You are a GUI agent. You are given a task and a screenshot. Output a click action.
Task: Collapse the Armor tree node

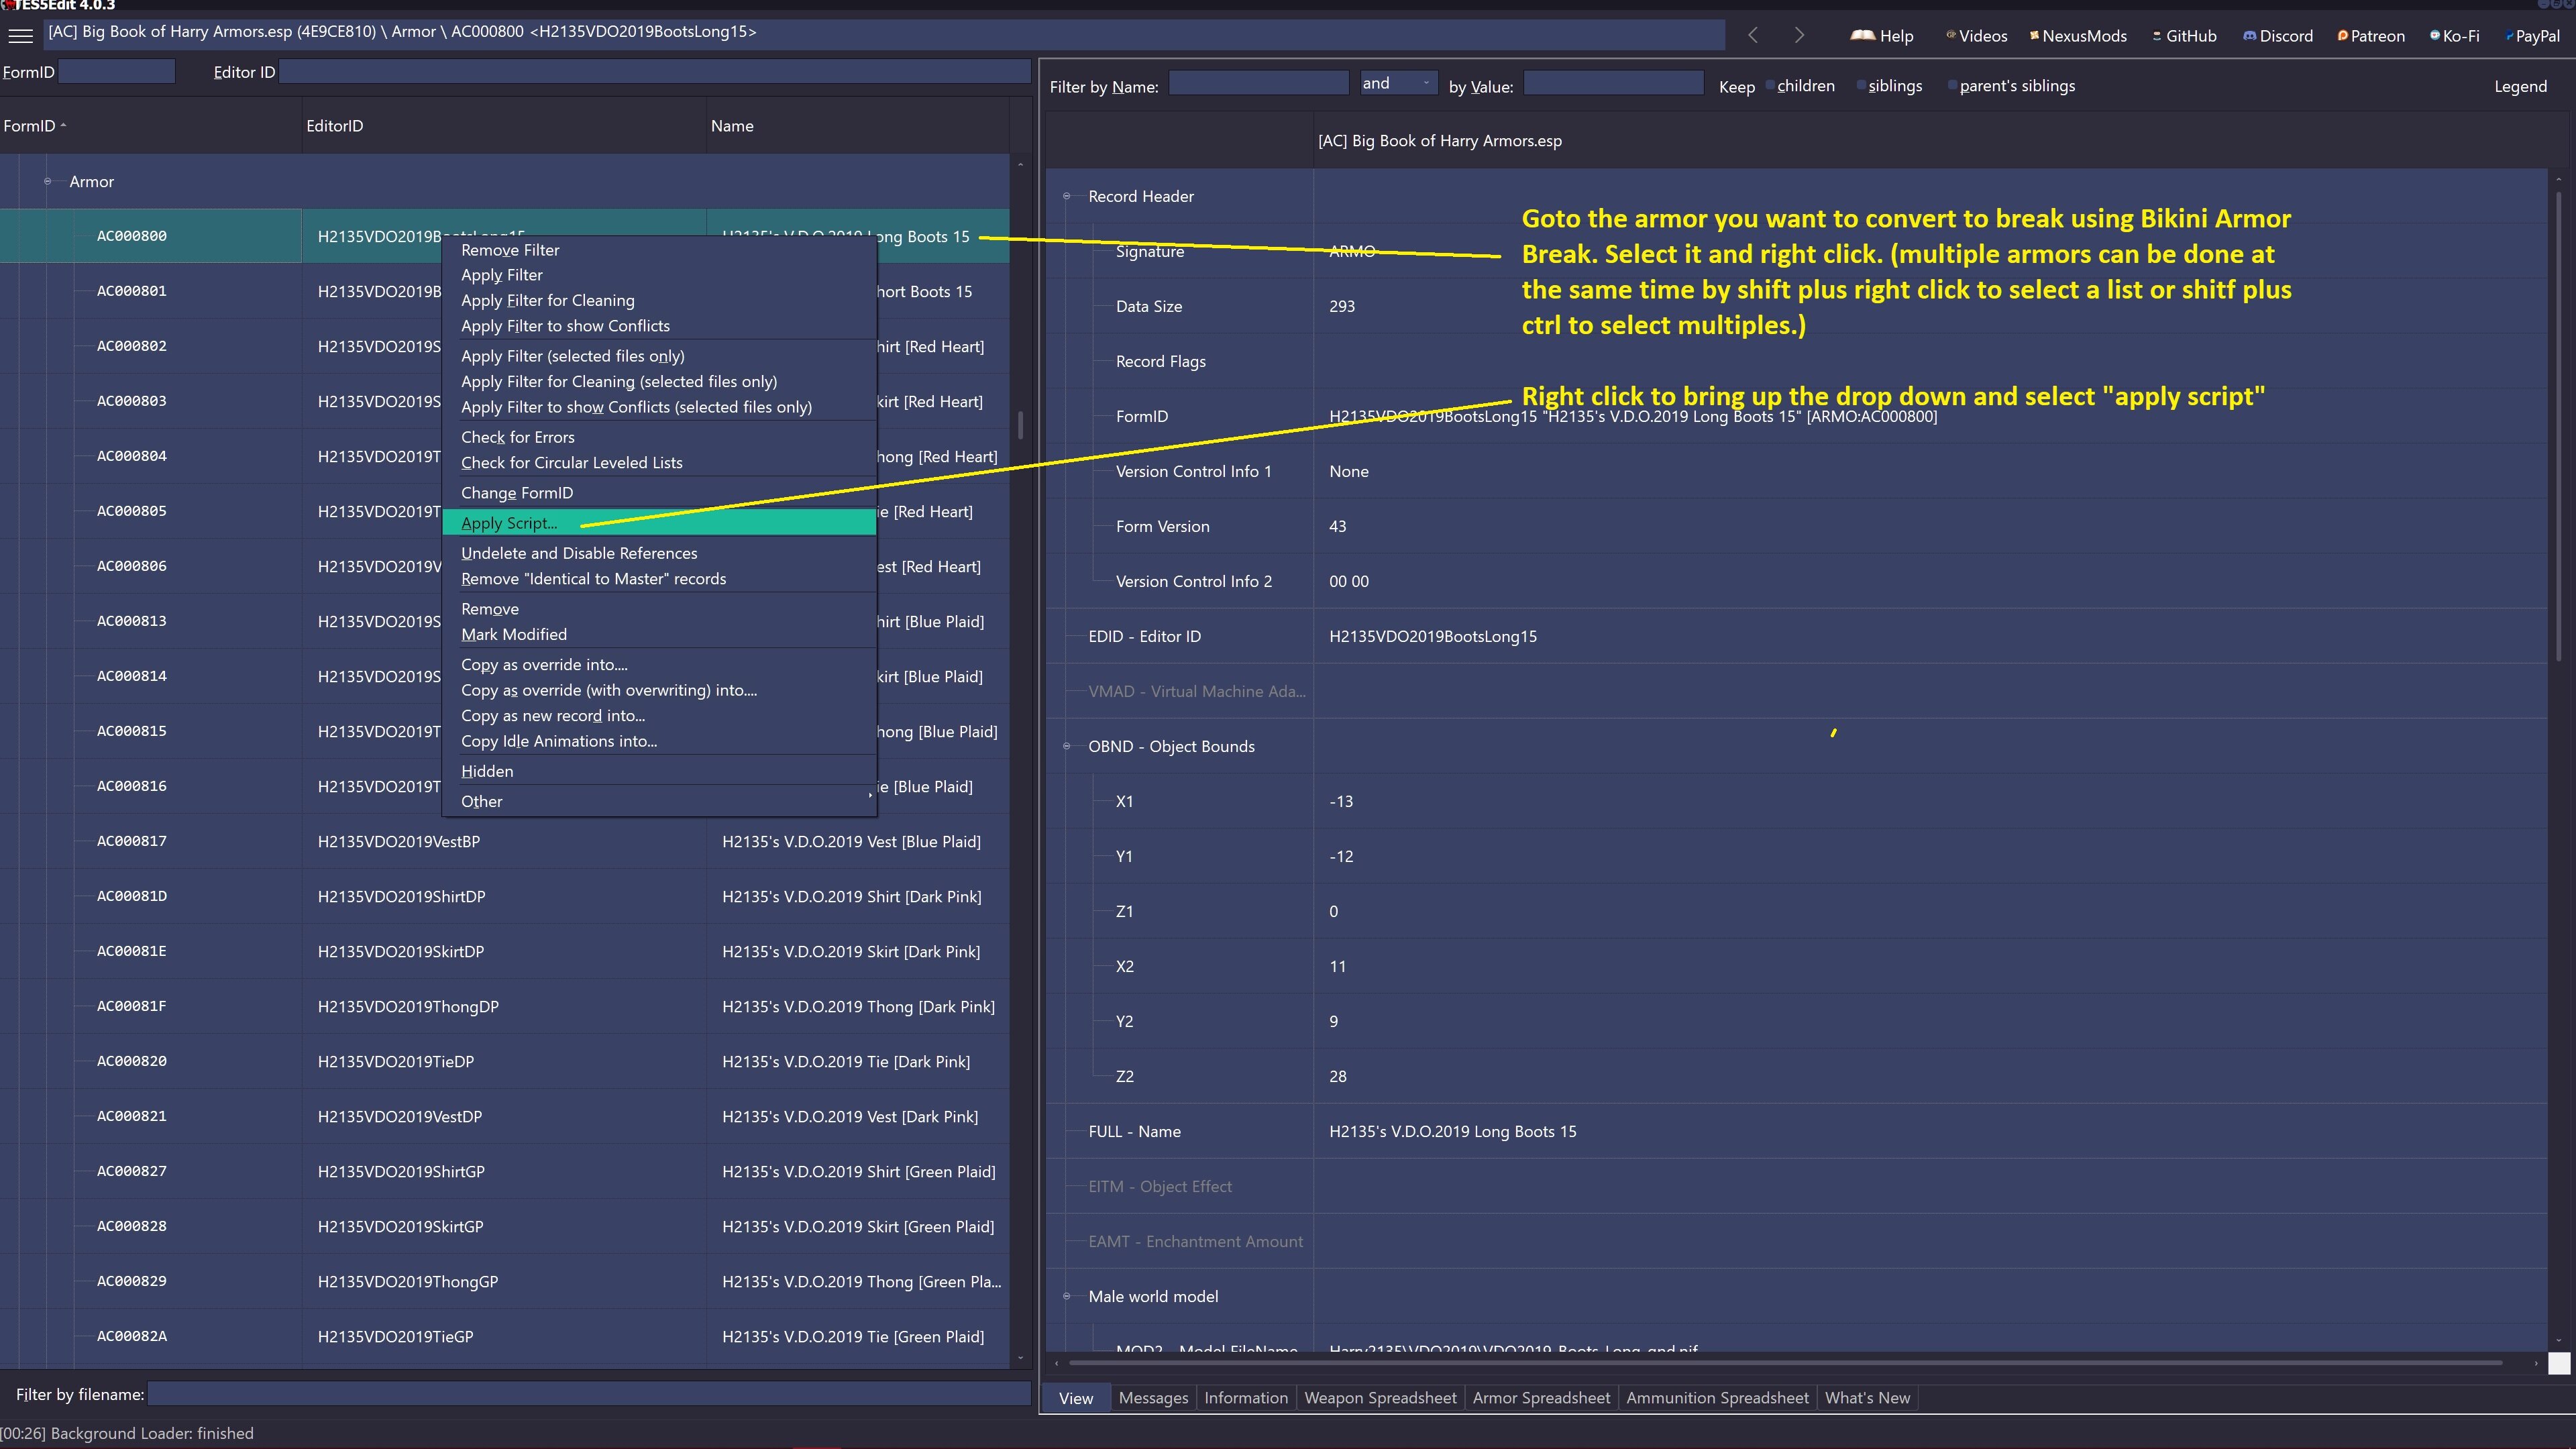click(47, 181)
